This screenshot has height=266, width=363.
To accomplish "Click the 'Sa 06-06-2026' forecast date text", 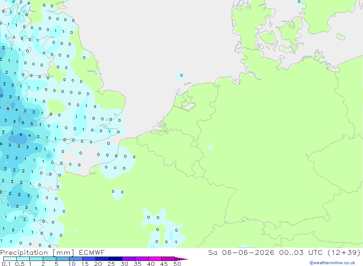I will pos(241,253).
